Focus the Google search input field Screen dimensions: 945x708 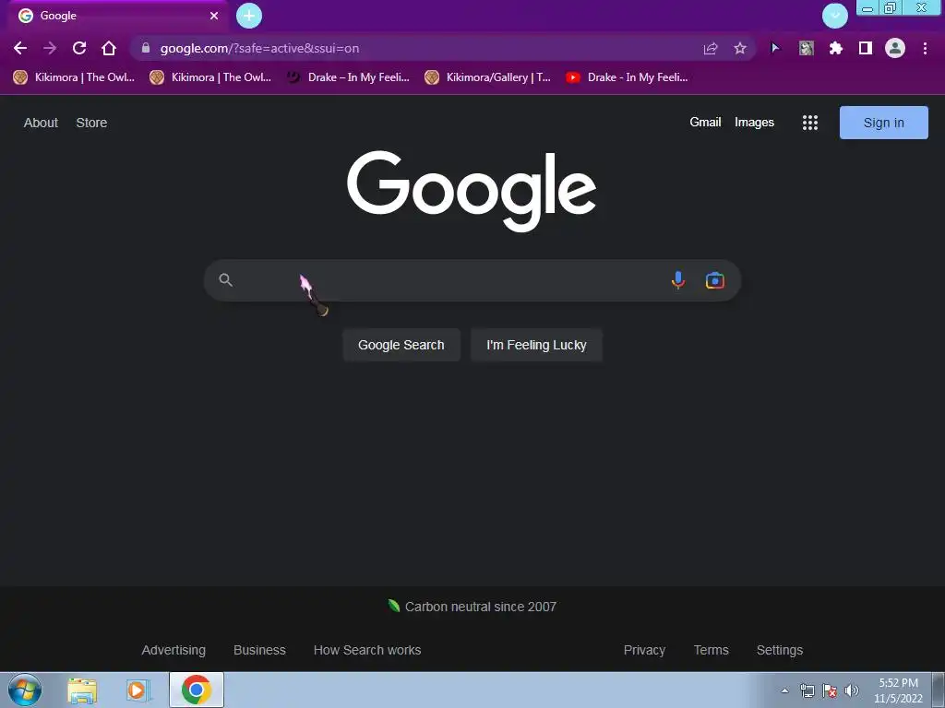pyautogui.click(x=449, y=280)
